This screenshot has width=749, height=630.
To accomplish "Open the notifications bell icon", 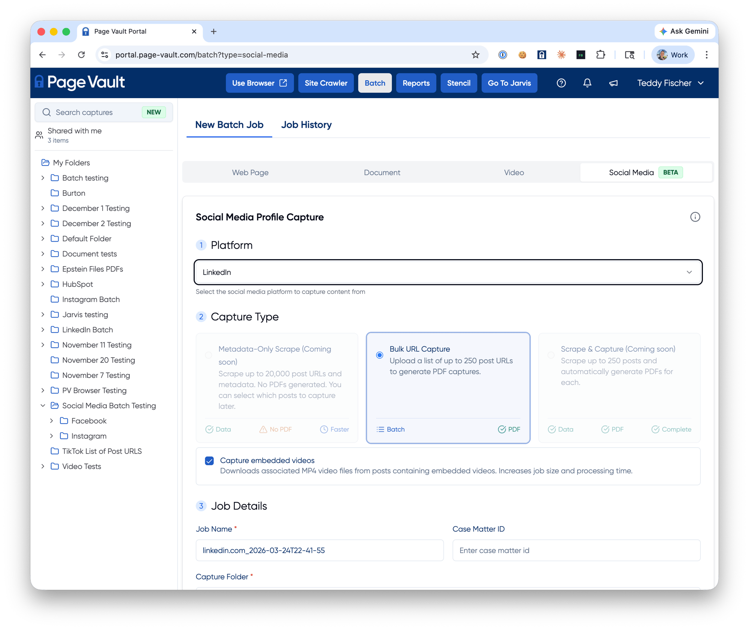I will (587, 83).
